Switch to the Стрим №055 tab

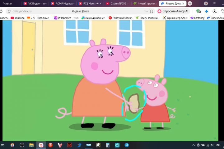(x=118, y=3)
